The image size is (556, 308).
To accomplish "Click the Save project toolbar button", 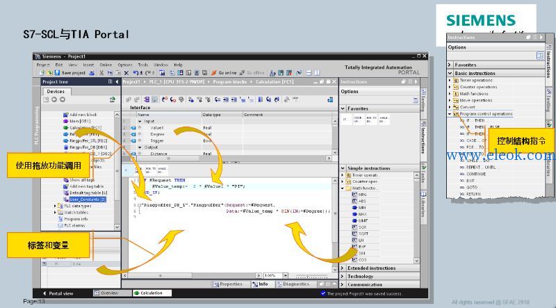I will (70, 73).
